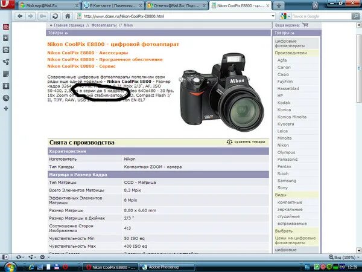The height and width of the screenshot is (272, 362).
Task: Click the Nikon CoolPix E8800 taskbar button
Action: click(x=110, y=267)
